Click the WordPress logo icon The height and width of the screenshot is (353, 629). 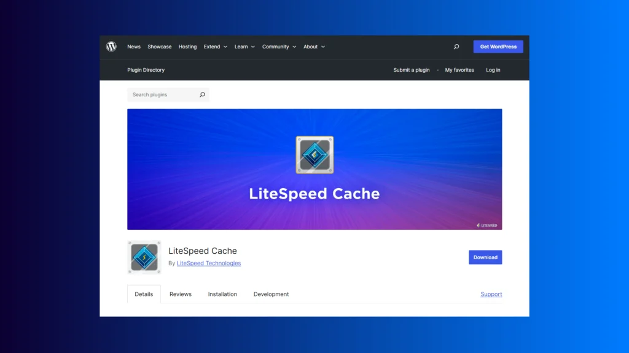(x=111, y=47)
